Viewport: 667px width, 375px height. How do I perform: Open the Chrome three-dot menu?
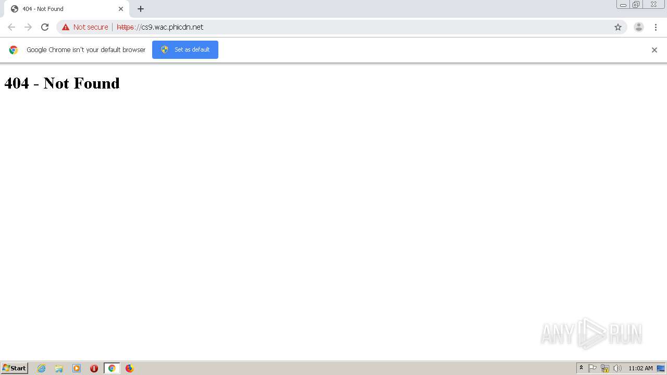pos(656,27)
